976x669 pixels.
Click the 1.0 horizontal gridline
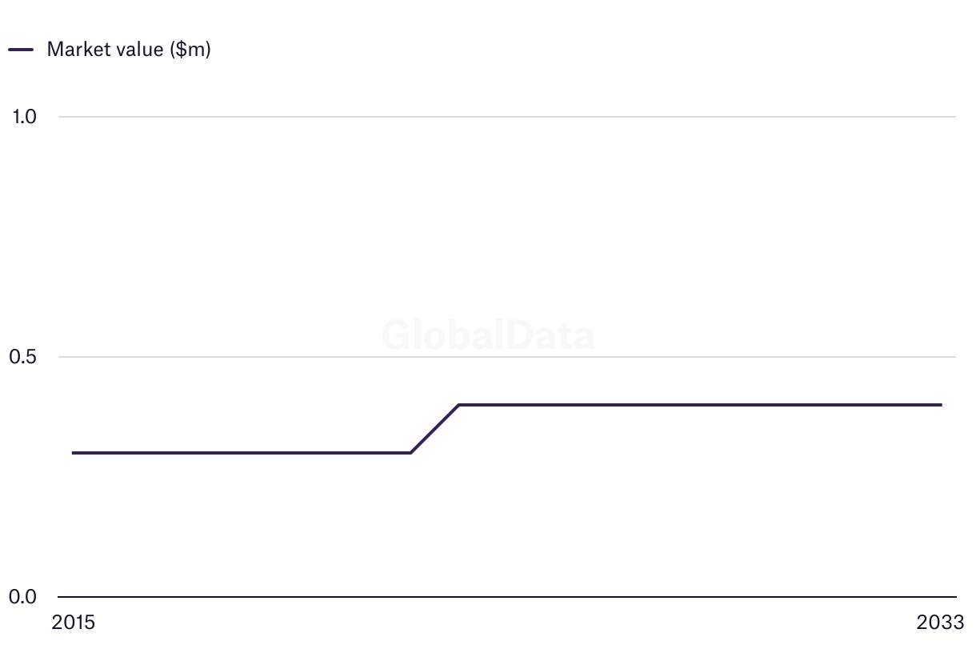507,117
